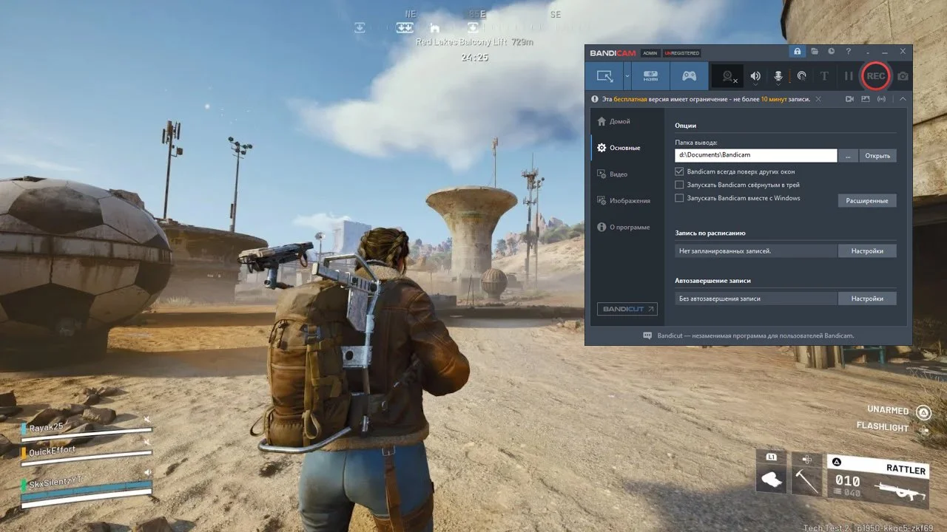
Task: Click the Bandicut promo message at bottom
Action: [749, 335]
